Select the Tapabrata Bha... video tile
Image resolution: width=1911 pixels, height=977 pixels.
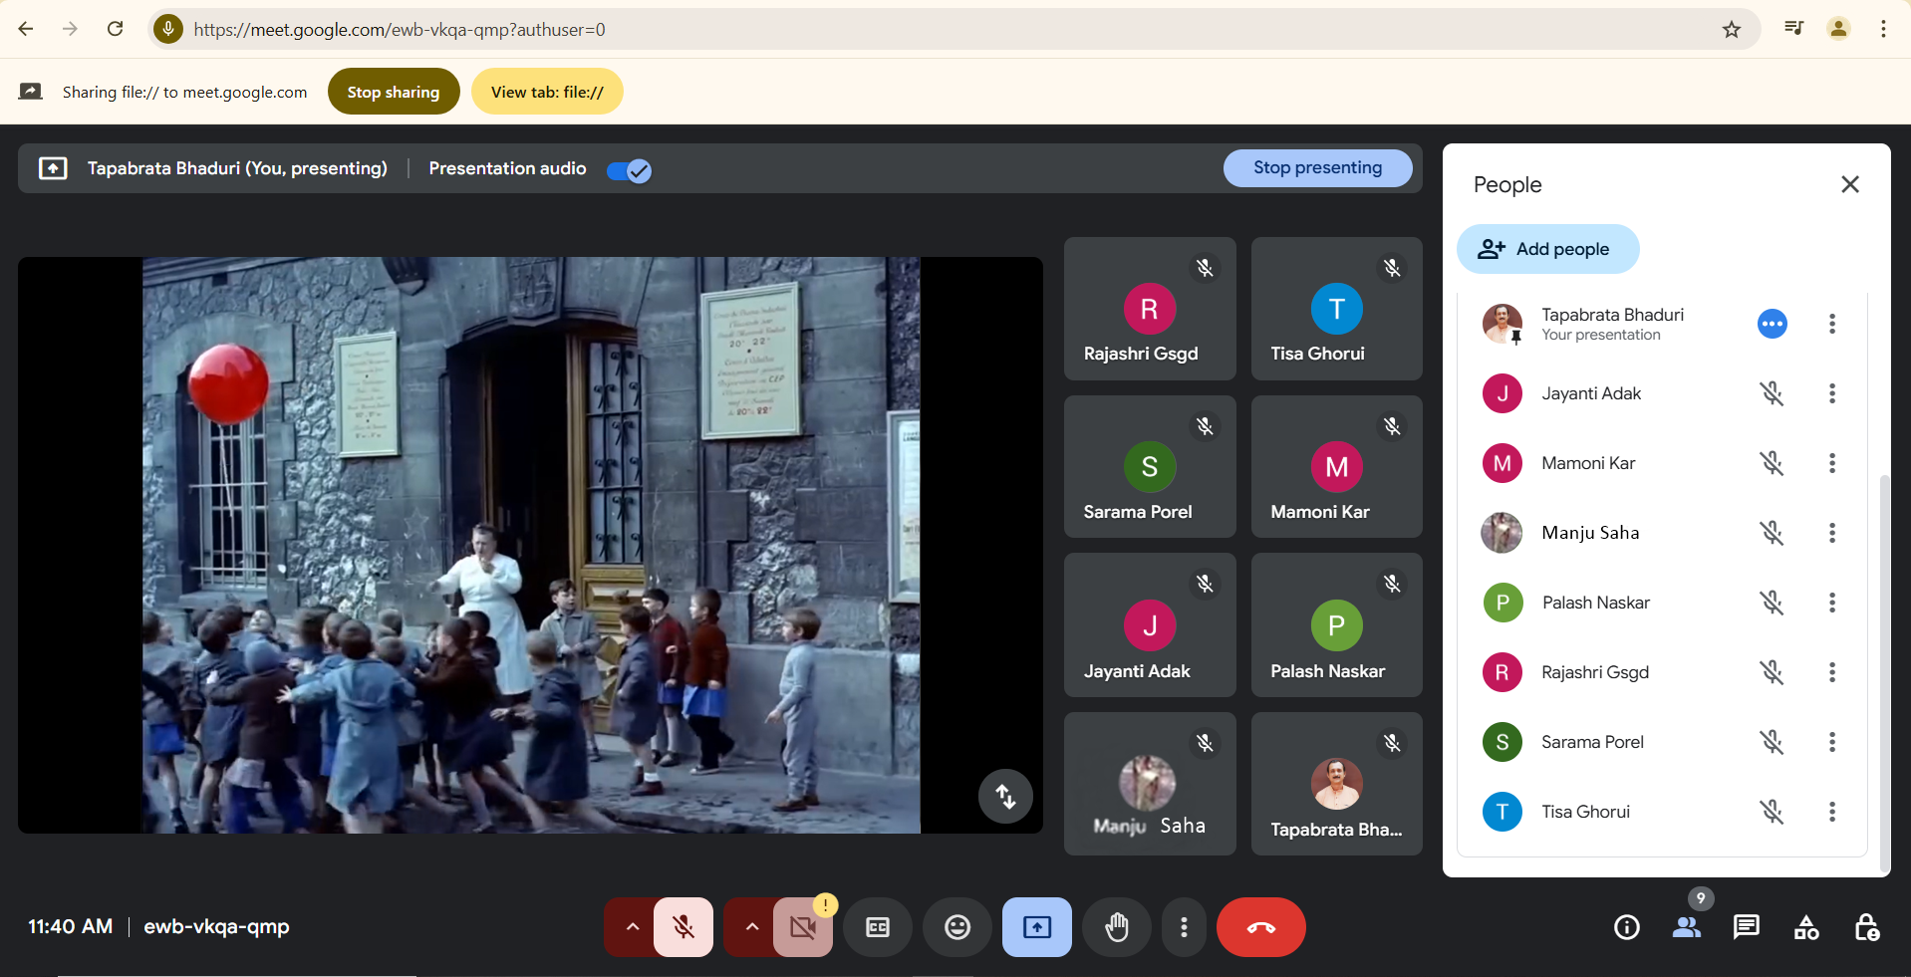(x=1336, y=784)
